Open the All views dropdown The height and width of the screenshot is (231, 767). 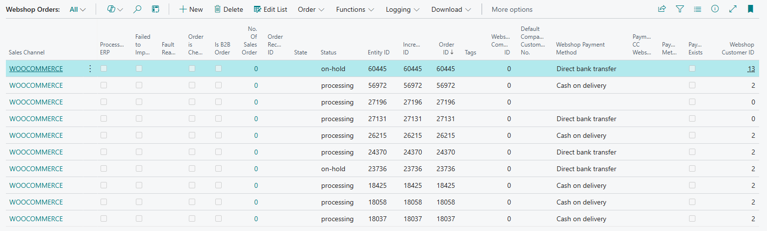click(x=77, y=9)
